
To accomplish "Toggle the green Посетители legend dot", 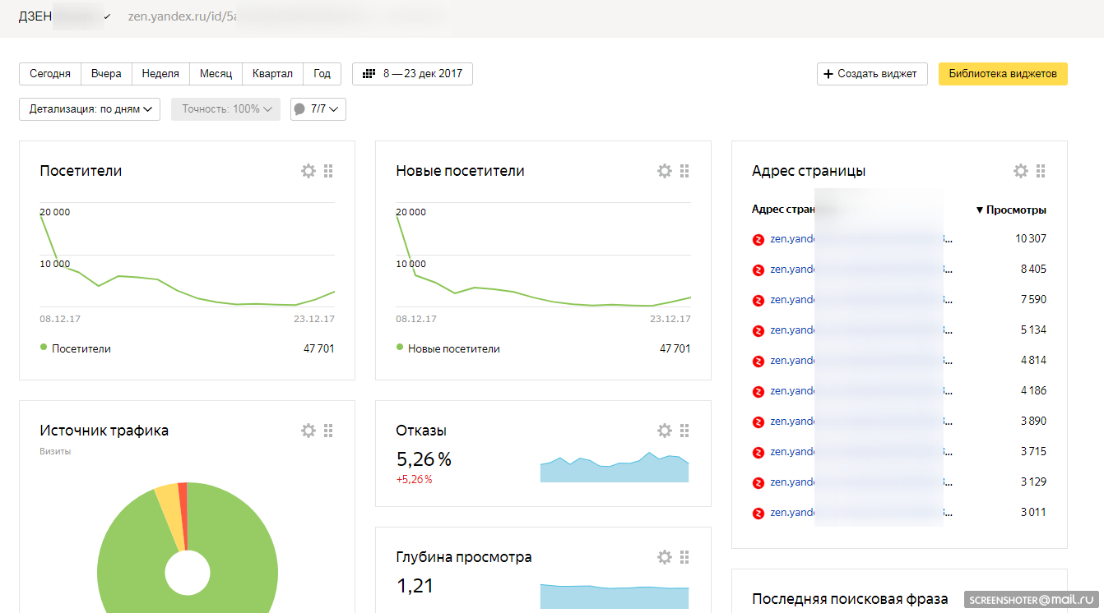I will (44, 348).
